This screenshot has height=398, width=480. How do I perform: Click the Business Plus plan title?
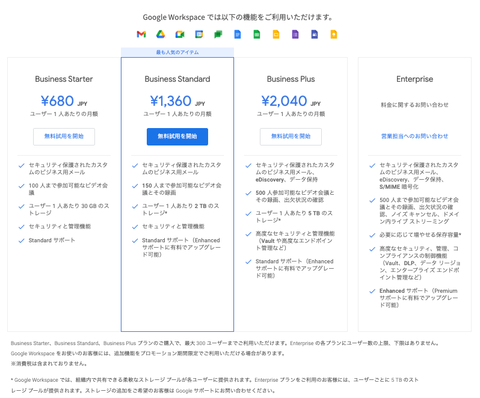click(x=291, y=79)
